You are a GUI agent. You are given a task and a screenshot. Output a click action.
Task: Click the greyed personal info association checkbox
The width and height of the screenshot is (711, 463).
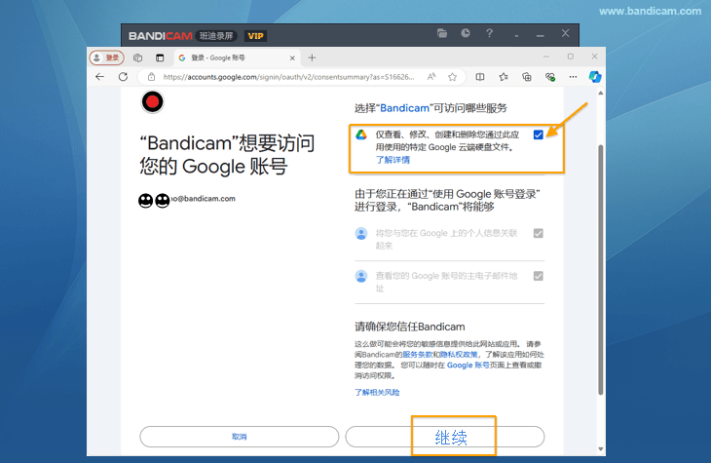click(539, 234)
